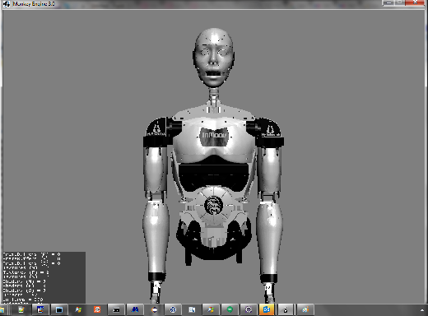Click the circular emblem on robot's stomach

point(213,206)
